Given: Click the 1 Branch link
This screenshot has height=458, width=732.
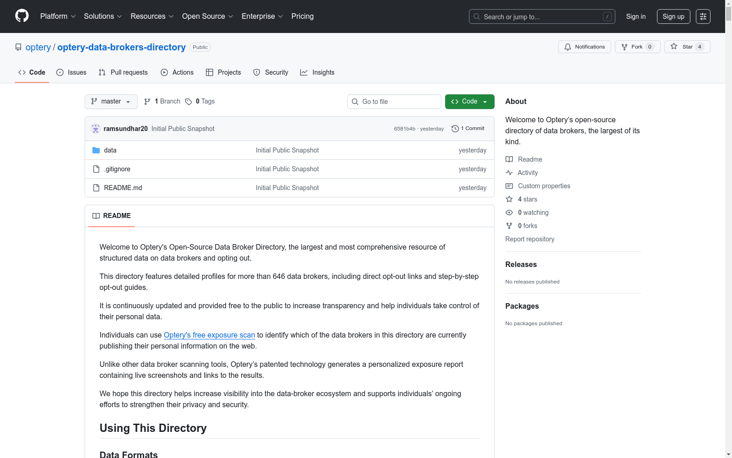Looking at the screenshot, I should coord(162,102).
